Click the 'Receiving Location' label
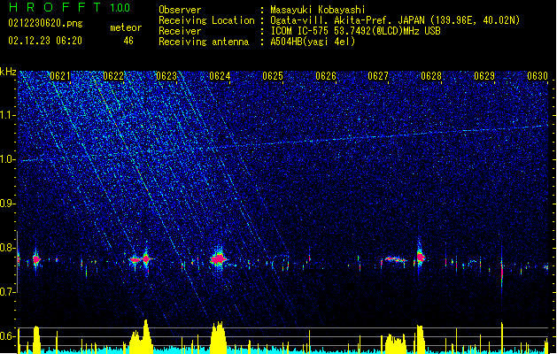Viewport: 557px width, 354px height. pyautogui.click(x=206, y=20)
